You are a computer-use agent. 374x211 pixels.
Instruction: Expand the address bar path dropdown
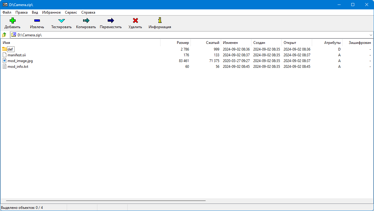371,35
